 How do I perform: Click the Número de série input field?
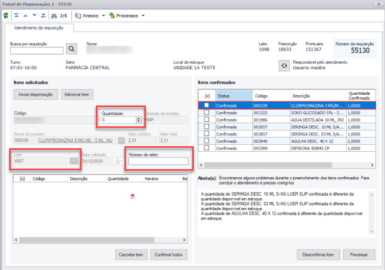click(159, 161)
